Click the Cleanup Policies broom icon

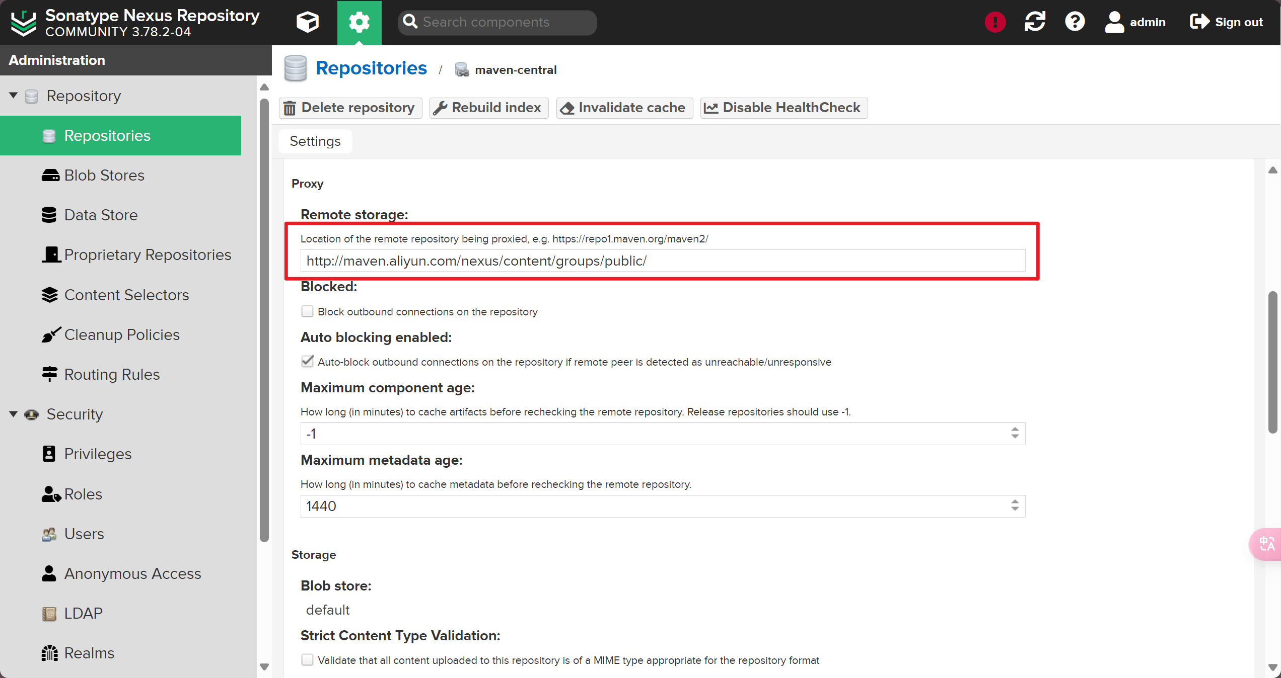[x=51, y=335]
